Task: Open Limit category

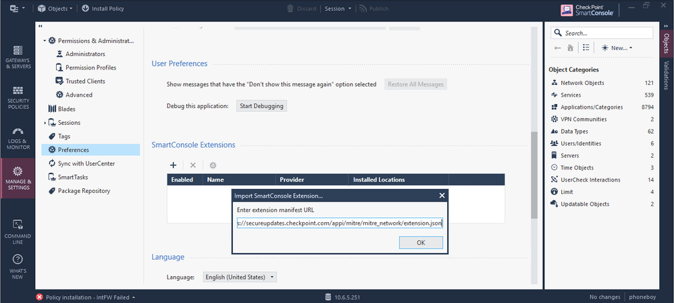Action: pos(602,192)
